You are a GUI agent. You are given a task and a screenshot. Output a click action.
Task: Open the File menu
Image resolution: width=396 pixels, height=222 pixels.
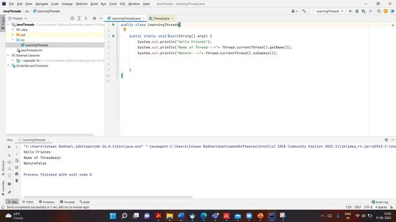[11, 4]
